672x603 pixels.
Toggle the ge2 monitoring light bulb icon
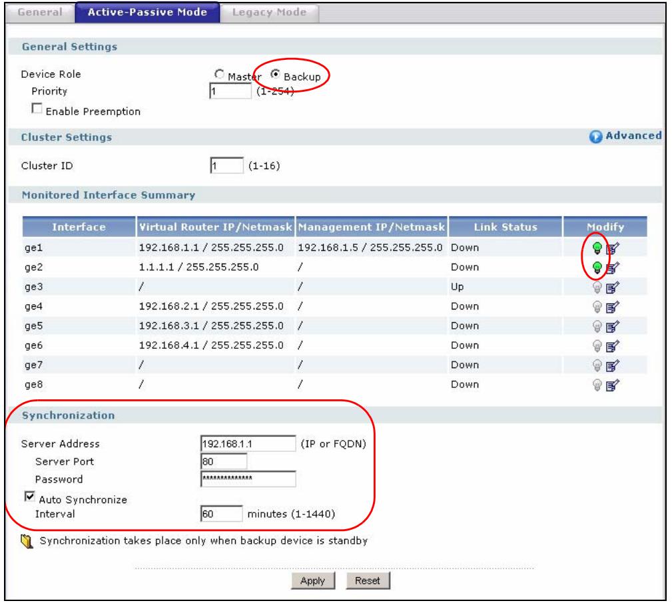[x=597, y=268]
